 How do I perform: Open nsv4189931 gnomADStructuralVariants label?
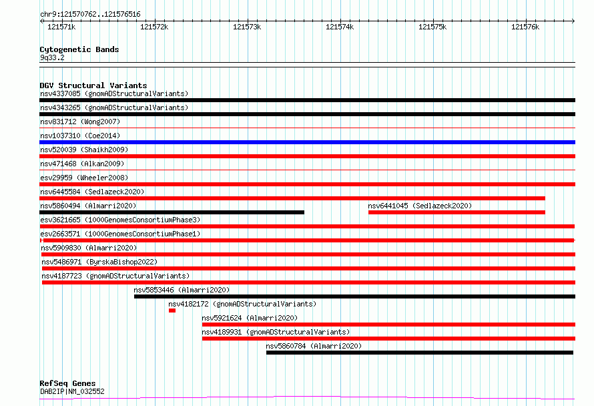[276, 332]
